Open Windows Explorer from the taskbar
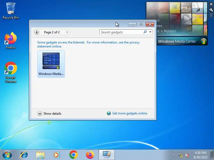214x160 pixels. click(40, 155)
